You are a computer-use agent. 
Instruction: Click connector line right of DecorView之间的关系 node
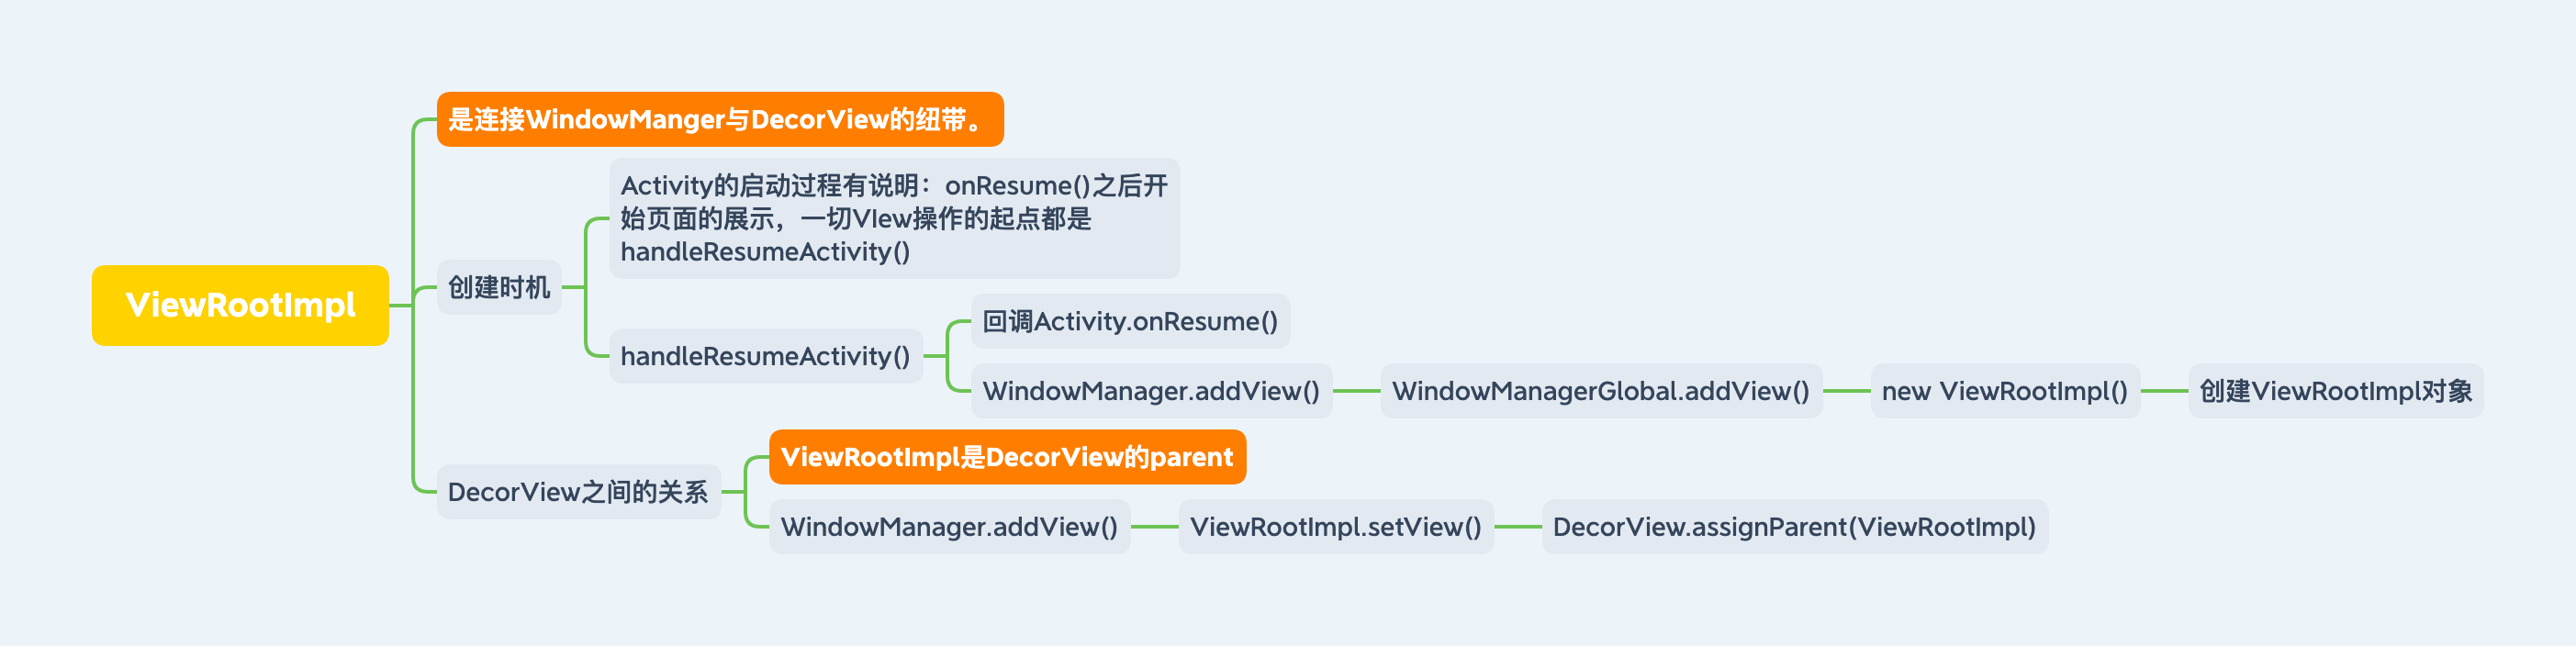[x=733, y=492]
